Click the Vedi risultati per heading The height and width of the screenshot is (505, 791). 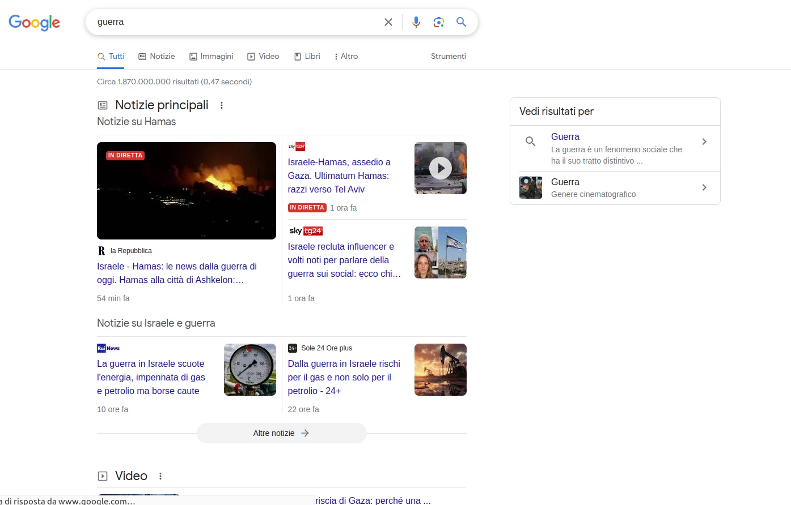(x=556, y=112)
